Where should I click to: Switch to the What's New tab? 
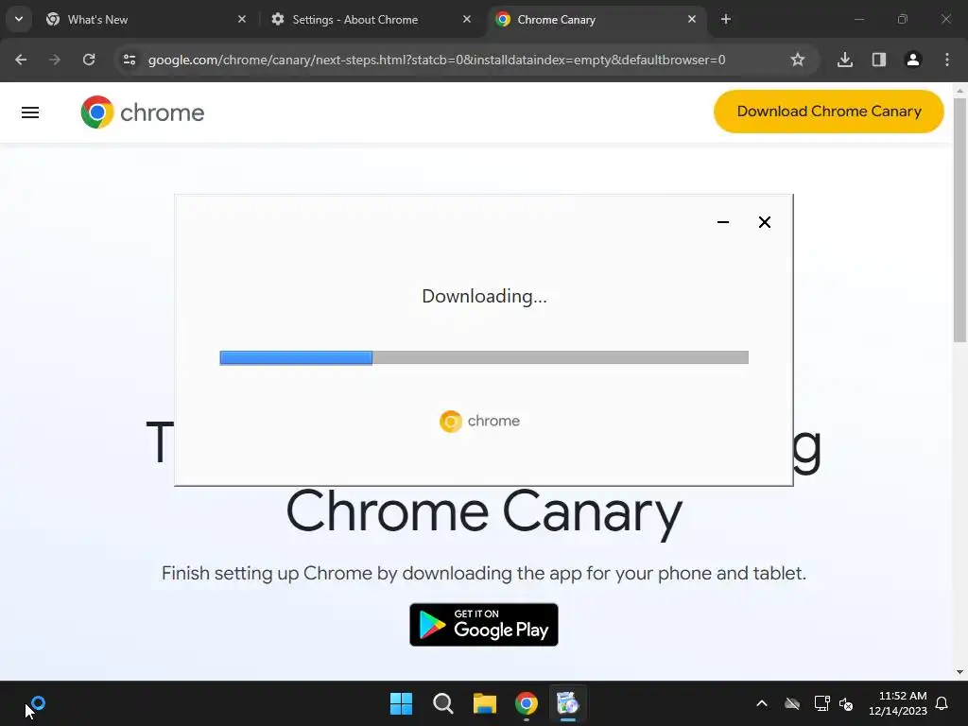pyautogui.click(x=146, y=19)
